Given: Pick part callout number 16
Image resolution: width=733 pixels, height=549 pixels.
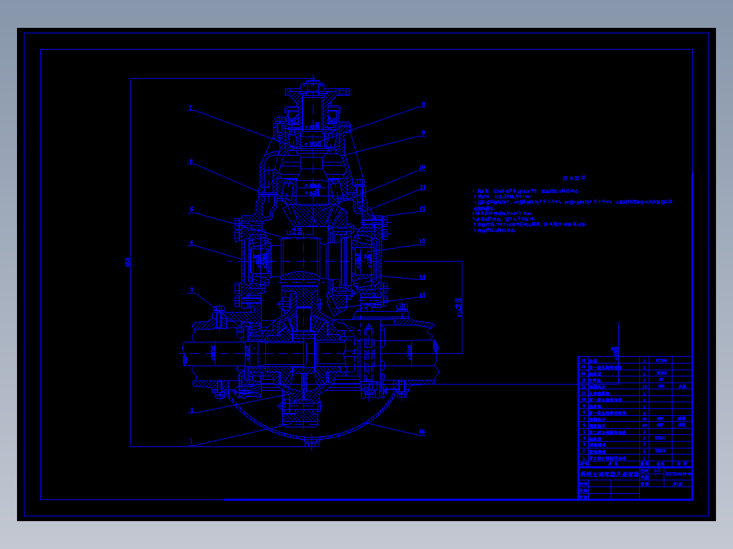Looking at the screenshot, I should coord(422,431).
